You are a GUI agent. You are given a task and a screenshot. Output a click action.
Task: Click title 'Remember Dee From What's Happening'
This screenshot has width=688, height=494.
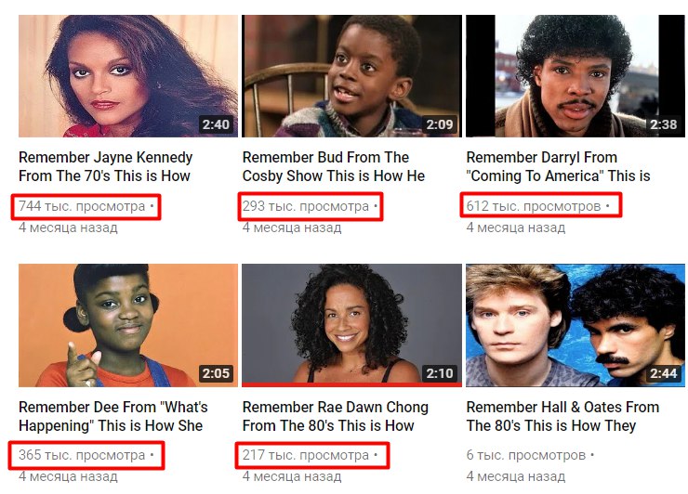(x=113, y=416)
